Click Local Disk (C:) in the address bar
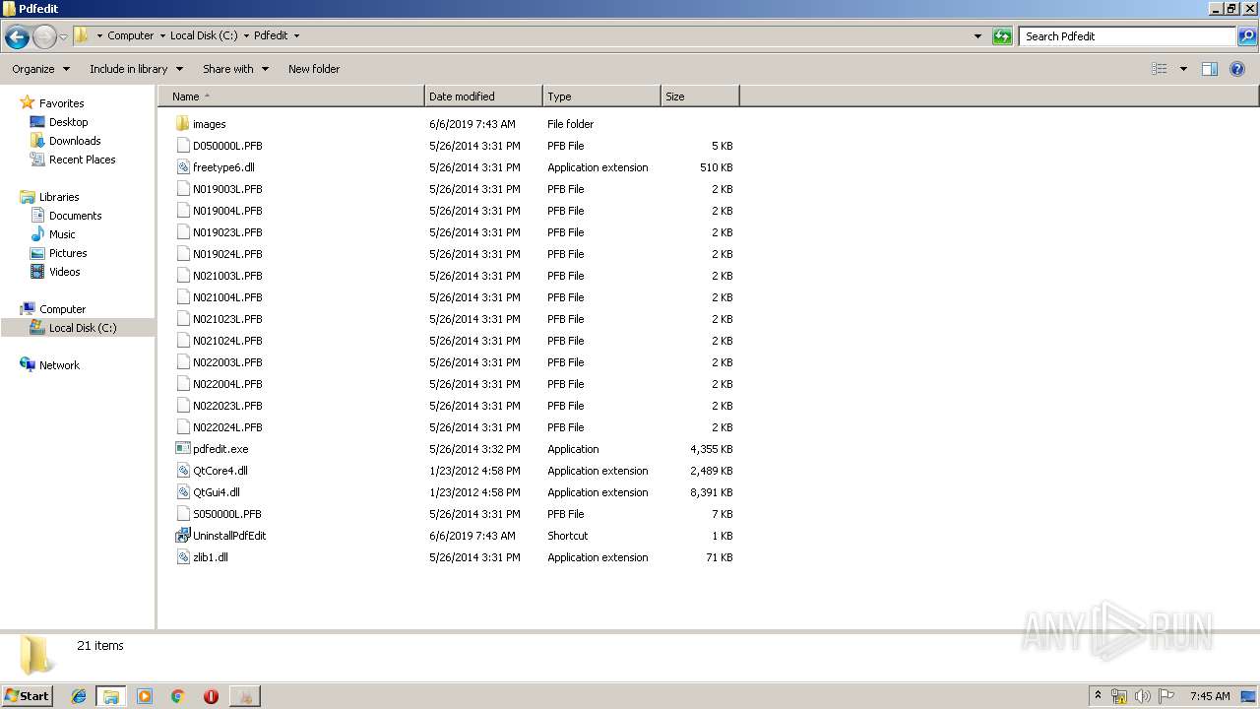Image resolution: width=1260 pixels, height=709 pixels. [204, 36]
